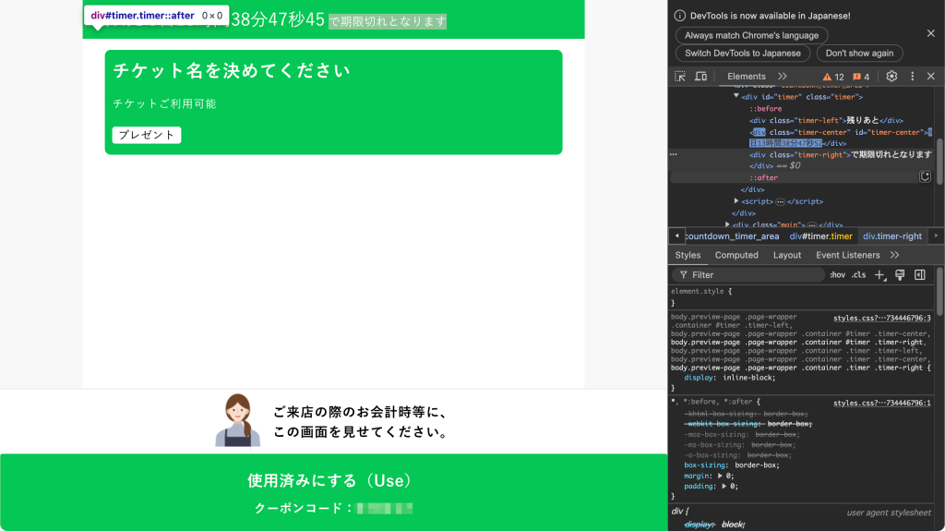Toggle the .cls class editor
Image resolution: width=945 pixels, height=531 pixels.
tap(859, 274)
